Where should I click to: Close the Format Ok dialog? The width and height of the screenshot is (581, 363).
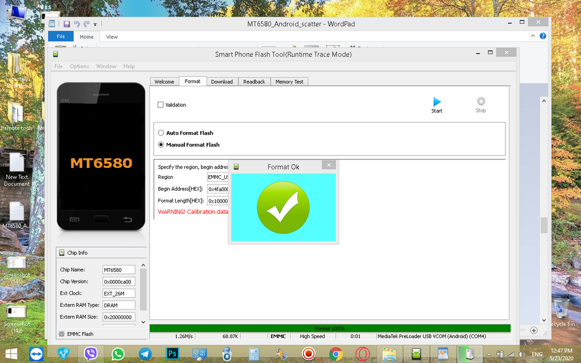329,165
